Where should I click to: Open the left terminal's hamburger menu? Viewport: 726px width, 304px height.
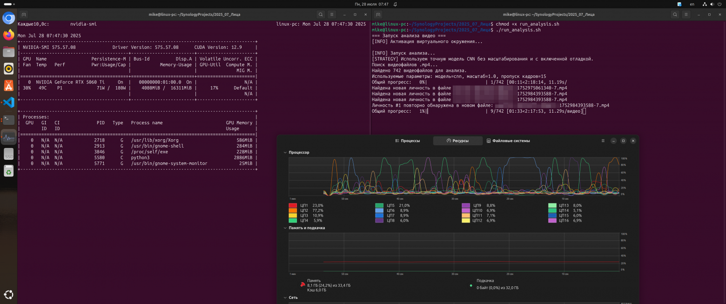pyautogui.click(x=332, y=14)
